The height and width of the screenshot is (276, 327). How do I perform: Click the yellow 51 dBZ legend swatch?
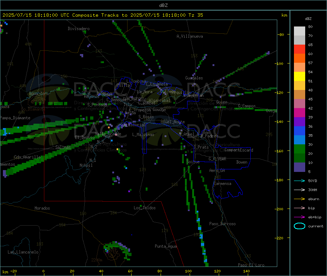(x=299, y=77)
